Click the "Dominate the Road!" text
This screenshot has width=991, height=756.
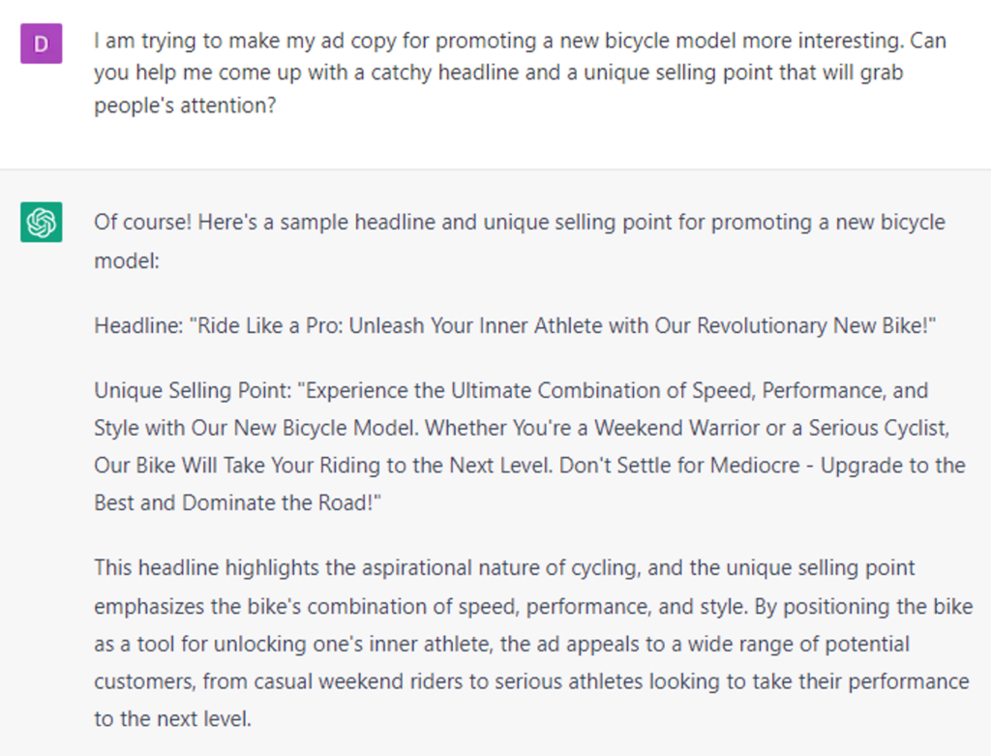pos(291,502)
